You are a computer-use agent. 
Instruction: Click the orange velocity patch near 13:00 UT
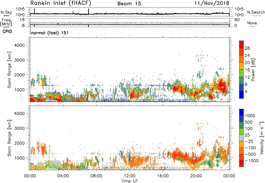click(x=138, y=162)
